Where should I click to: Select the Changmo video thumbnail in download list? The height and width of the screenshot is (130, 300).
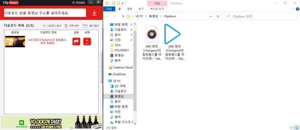coord(15,41)
